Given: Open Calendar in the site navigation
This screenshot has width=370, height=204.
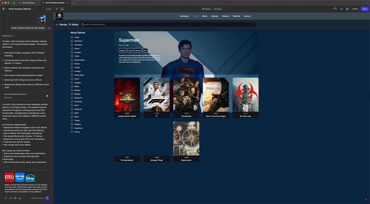Looking at the screenshot, I should (215, 16).
